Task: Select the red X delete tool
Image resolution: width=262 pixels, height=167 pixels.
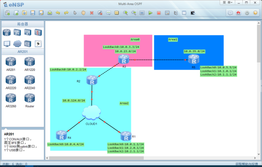Action: [92, 13]
